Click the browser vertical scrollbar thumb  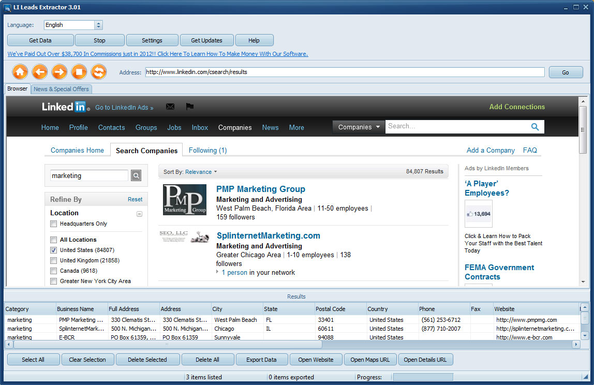(x=583, y=129)
